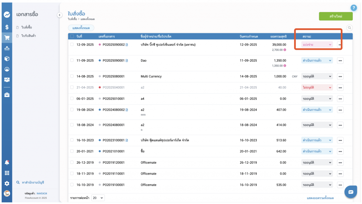Open the blue help question mark icon

point(353,8)
